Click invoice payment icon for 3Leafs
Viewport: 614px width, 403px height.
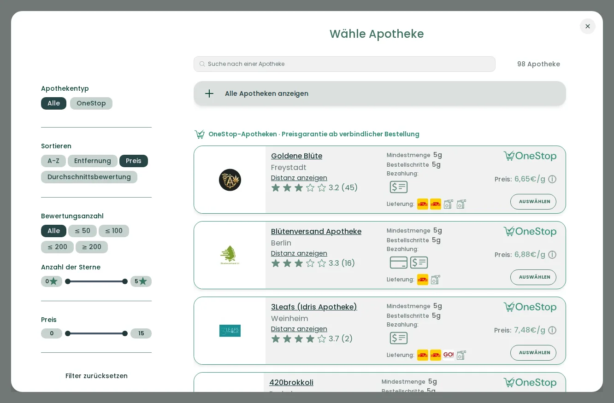(399, 338)
